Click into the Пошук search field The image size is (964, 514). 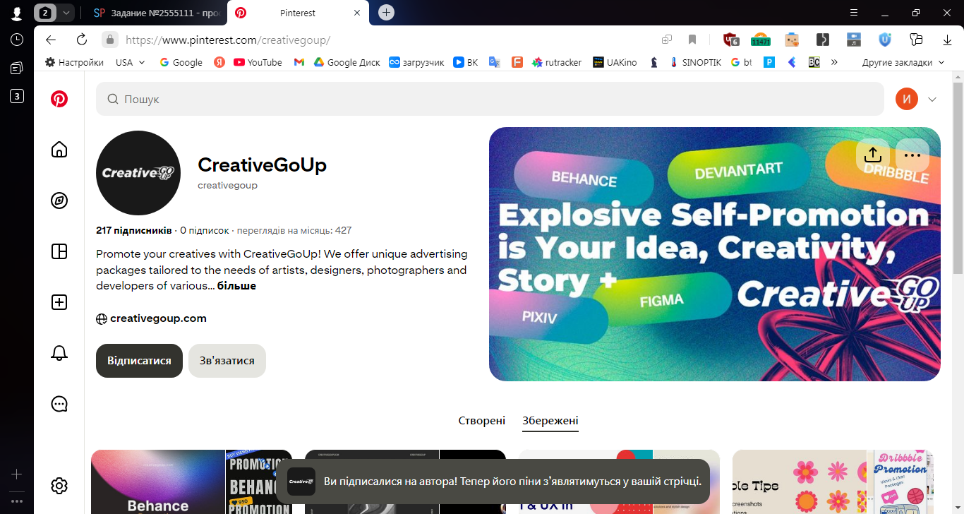tap(490, 99)
